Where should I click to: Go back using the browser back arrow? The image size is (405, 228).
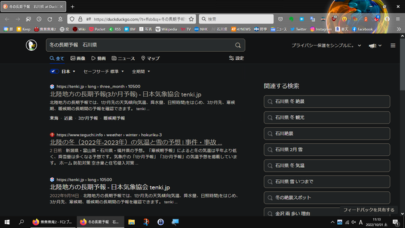(x=7, y=19)
